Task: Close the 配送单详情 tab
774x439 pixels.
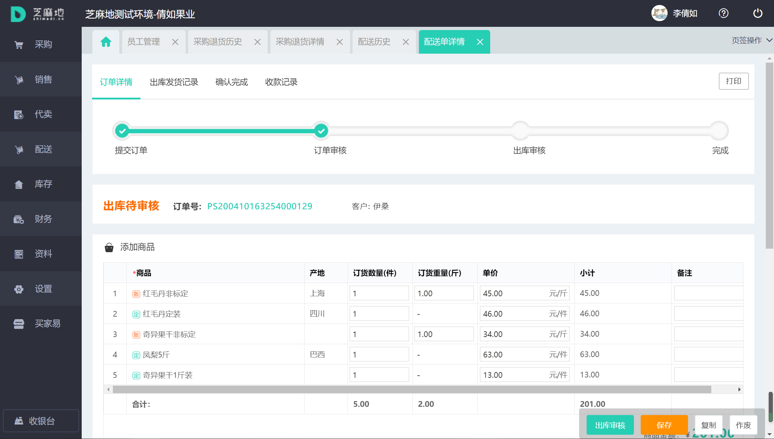Action: [480, 42]
